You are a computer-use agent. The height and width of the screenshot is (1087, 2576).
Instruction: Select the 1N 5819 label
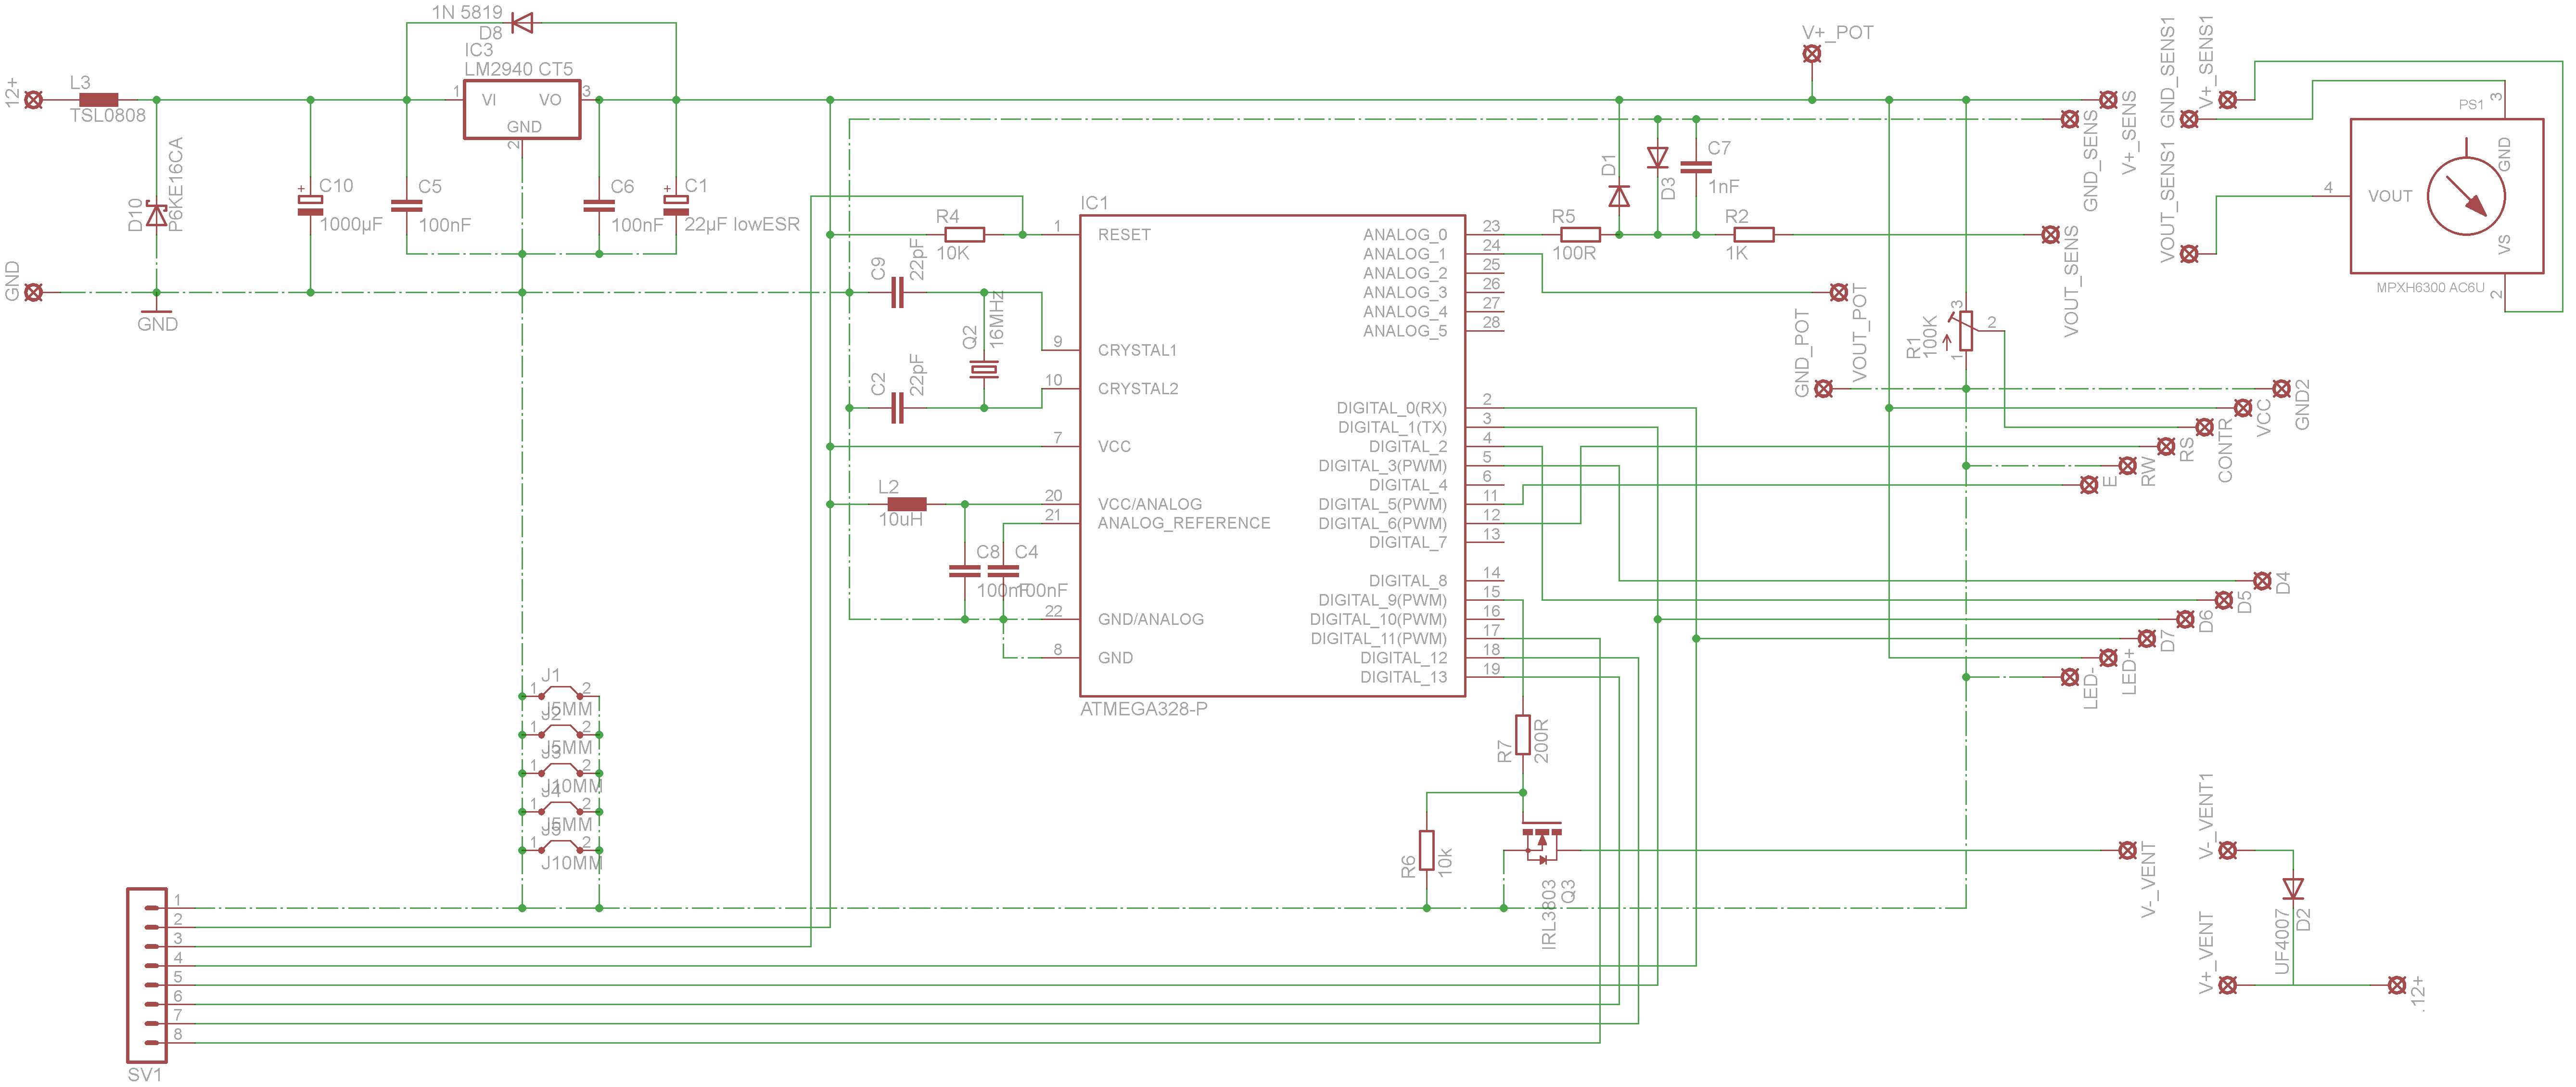[x=467, y=12]
